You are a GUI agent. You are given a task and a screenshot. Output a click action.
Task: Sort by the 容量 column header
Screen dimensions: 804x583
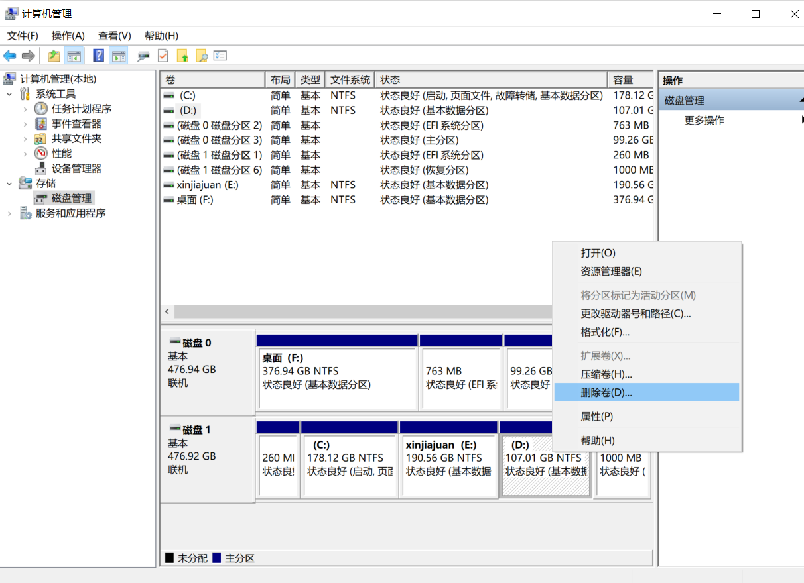[630, 79]
